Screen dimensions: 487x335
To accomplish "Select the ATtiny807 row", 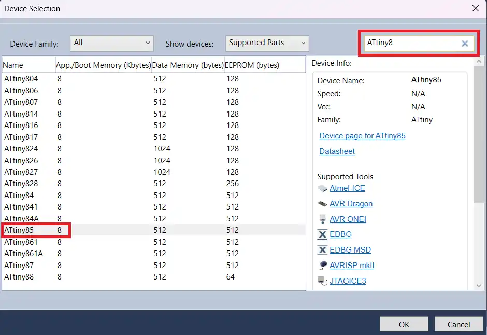I will click(154, 102).
